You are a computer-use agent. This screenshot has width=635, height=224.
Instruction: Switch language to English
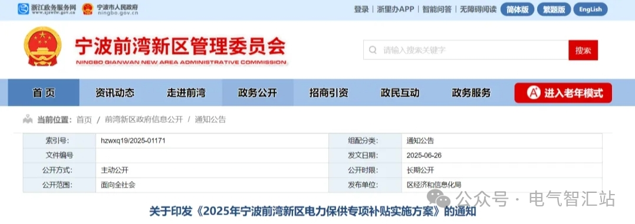coord(590,9)
